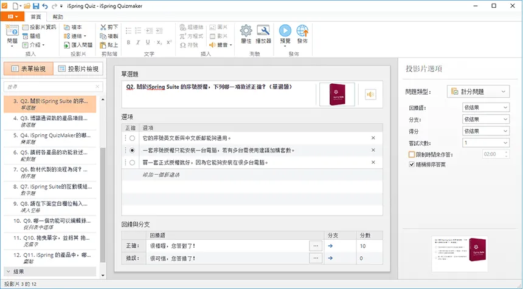Delete the option '買一套正式授權就好'

373,163
